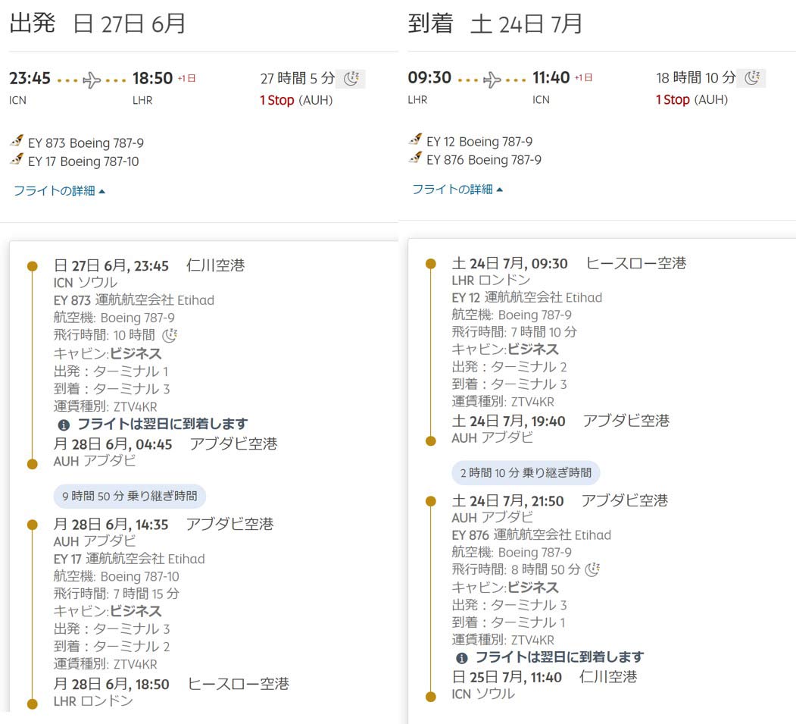The image size is (796, 724).
Task: Click info icon beside return フライトは翌日に到着します
Action: click(x=462, y=658)
